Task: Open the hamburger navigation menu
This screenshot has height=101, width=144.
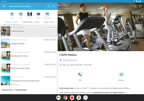Action: pyautogui.click(x=4, y=6)
